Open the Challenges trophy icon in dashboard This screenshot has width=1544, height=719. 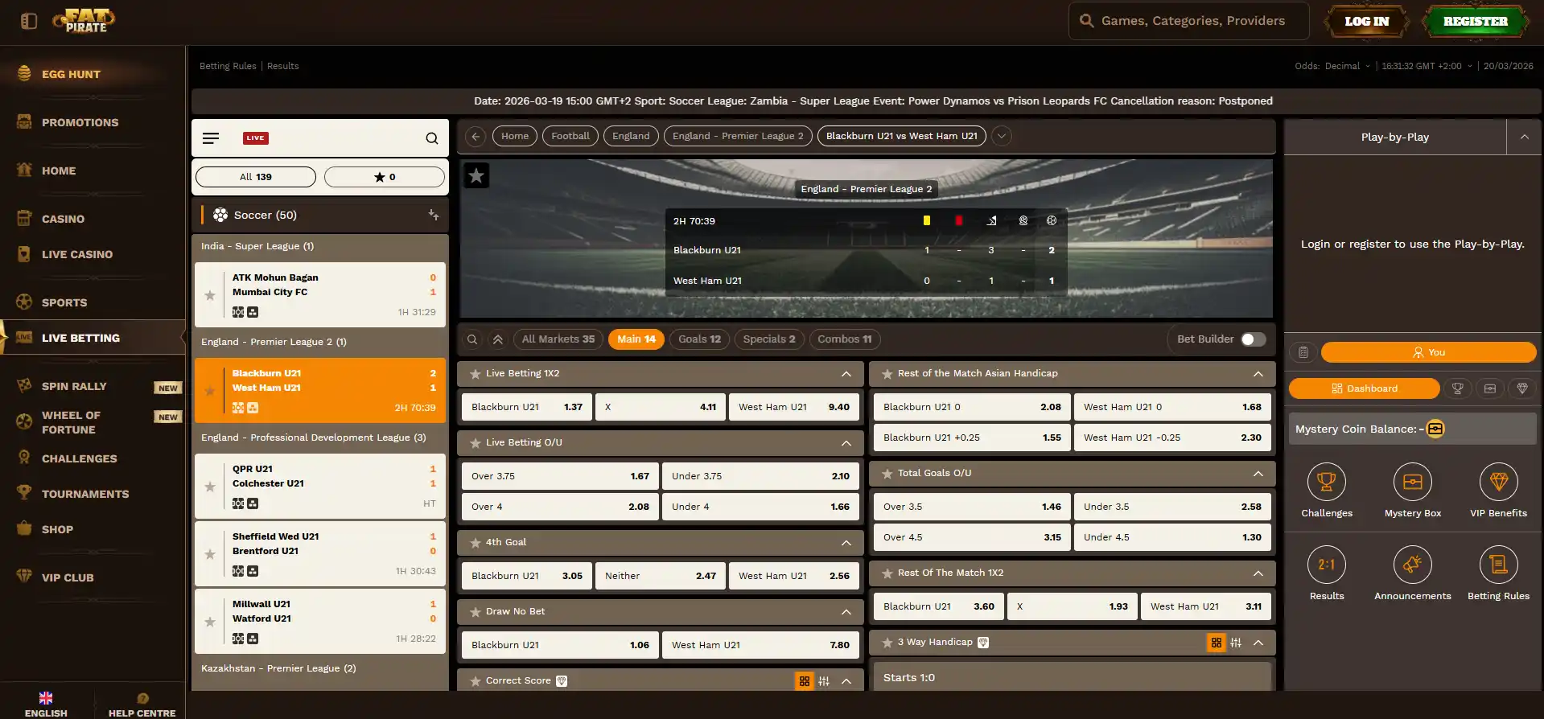click(x=1326, y=482)
